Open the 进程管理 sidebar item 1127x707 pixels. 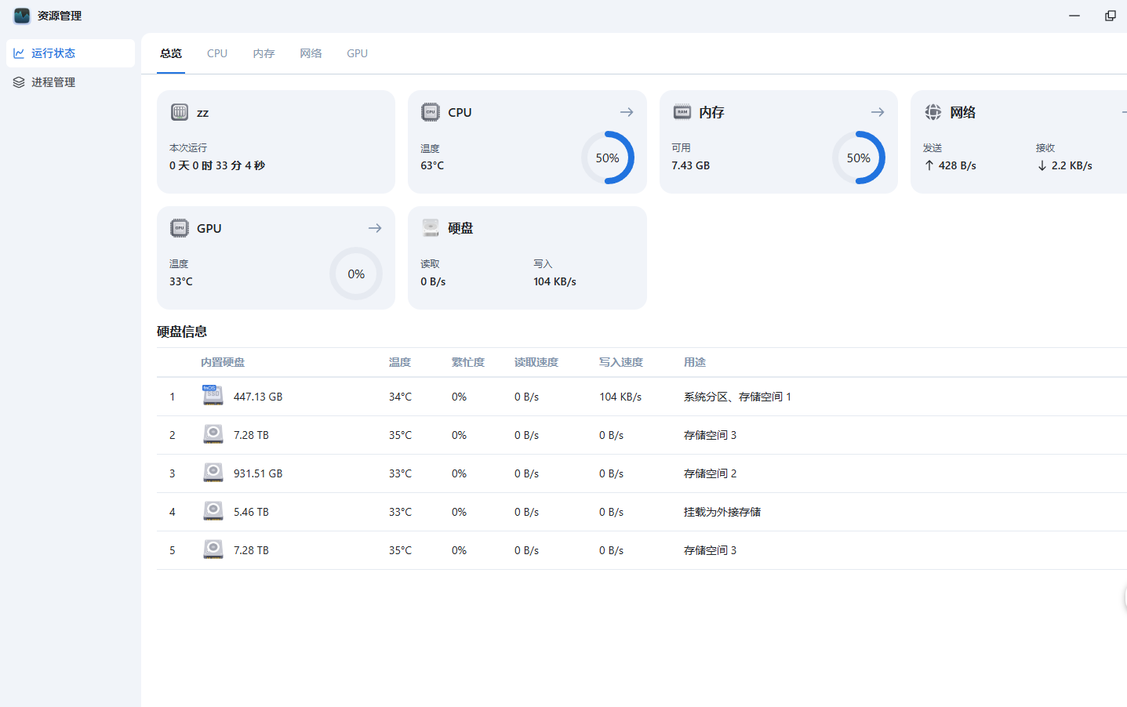pos(53,82)
